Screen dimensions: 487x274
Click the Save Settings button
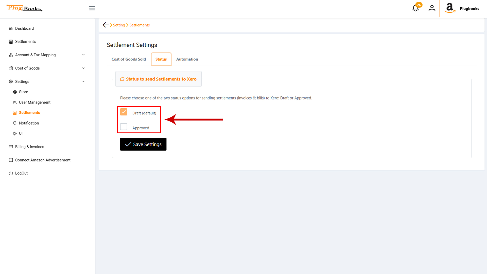[x=143, y=144]
